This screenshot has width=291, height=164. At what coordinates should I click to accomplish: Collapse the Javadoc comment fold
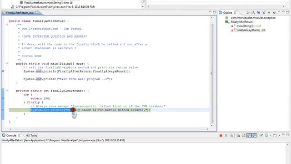(7, 25)
